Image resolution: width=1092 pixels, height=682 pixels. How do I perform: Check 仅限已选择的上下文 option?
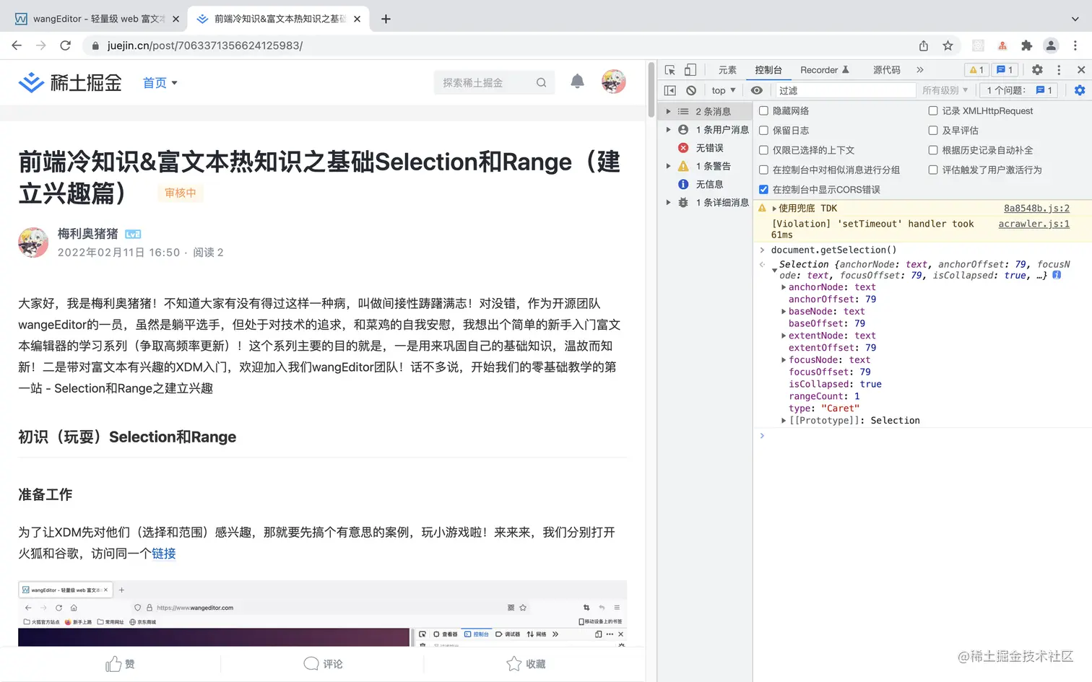click(763, 150)
